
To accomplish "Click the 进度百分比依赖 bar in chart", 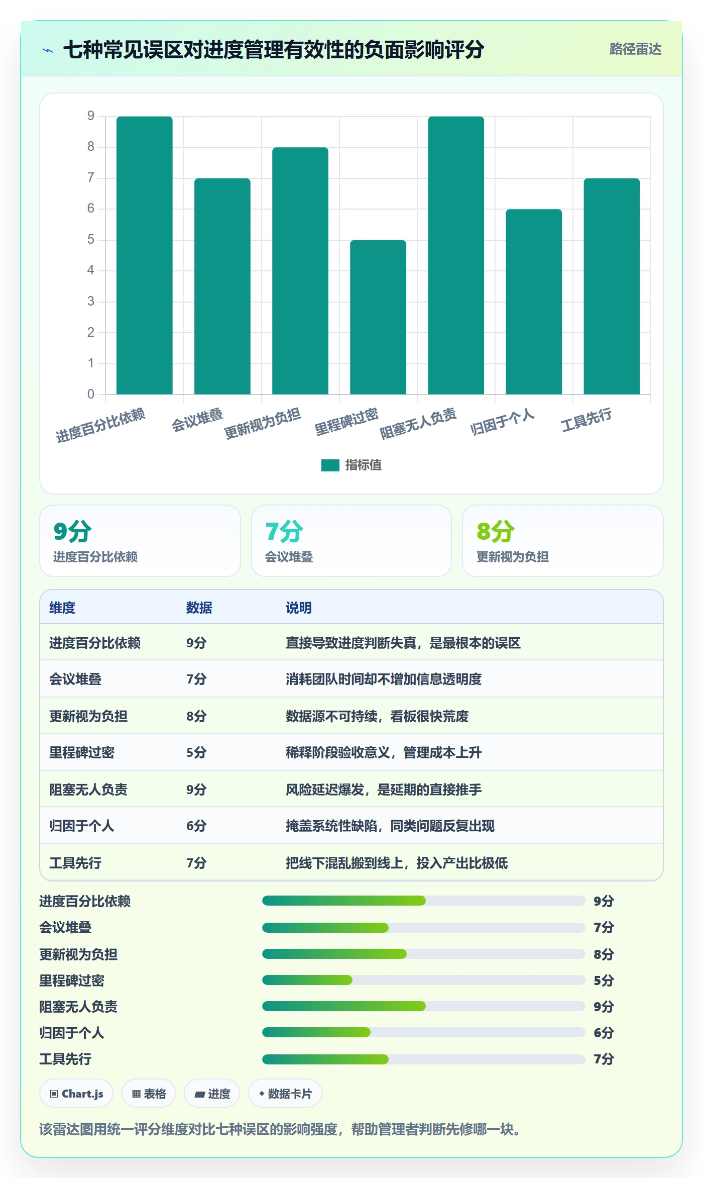I will coord(145,255).
